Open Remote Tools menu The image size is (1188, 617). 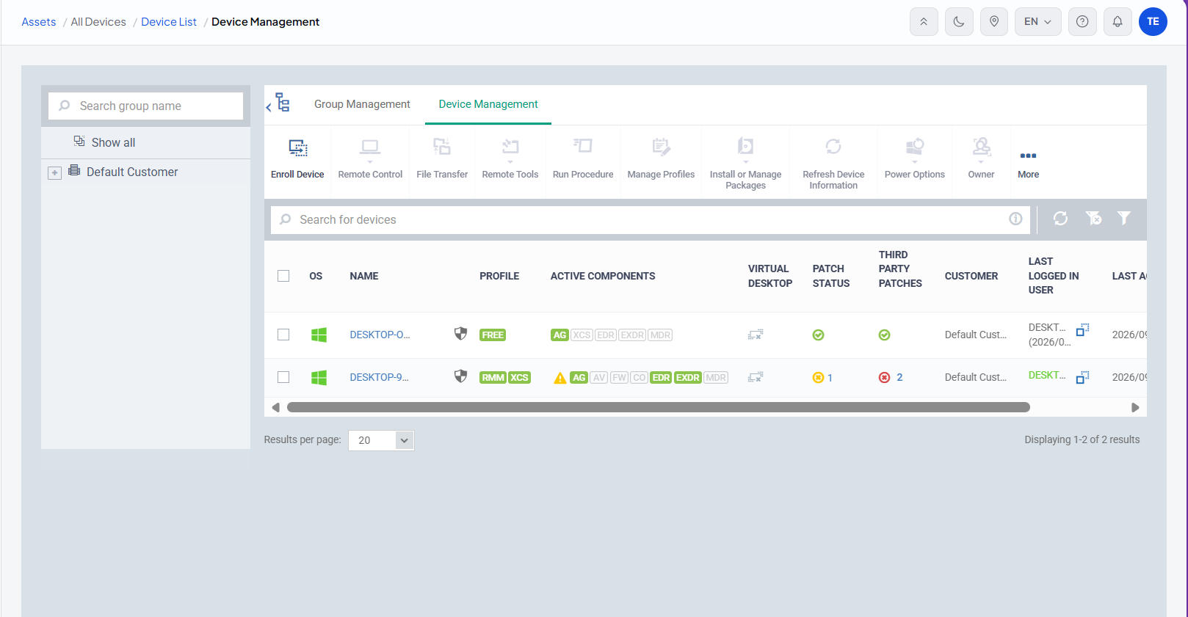coord(510,159)
